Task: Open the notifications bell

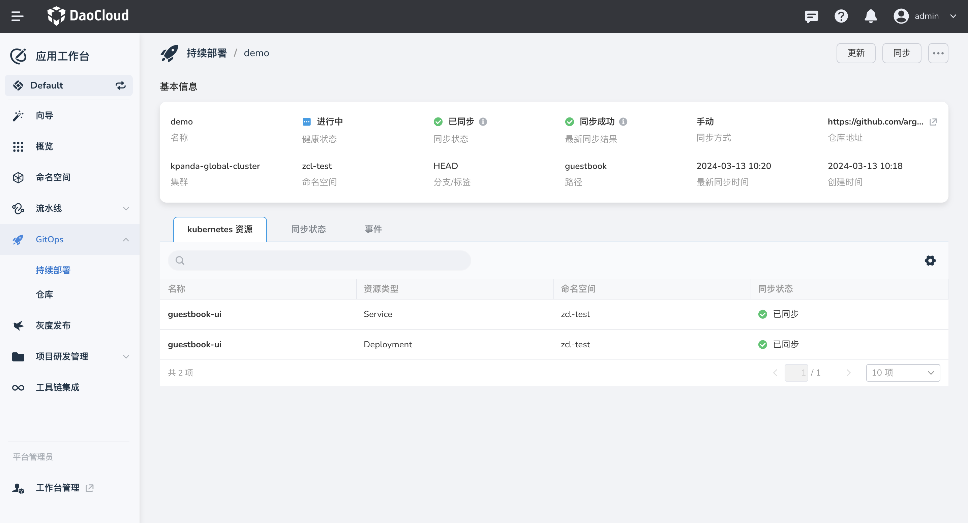Action: click(x=871, y=16)
